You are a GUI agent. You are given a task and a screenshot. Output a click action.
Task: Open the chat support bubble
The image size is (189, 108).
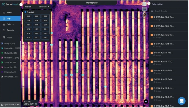(x=182, y=101)
